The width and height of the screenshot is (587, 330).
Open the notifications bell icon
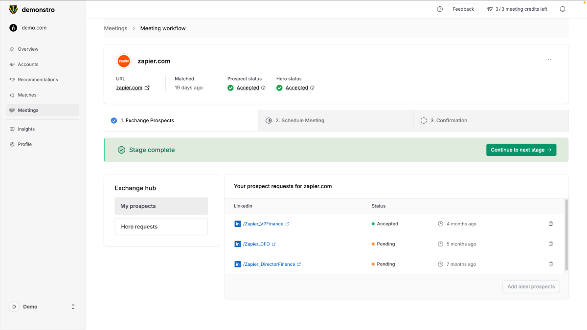click(x=563, y=9)
